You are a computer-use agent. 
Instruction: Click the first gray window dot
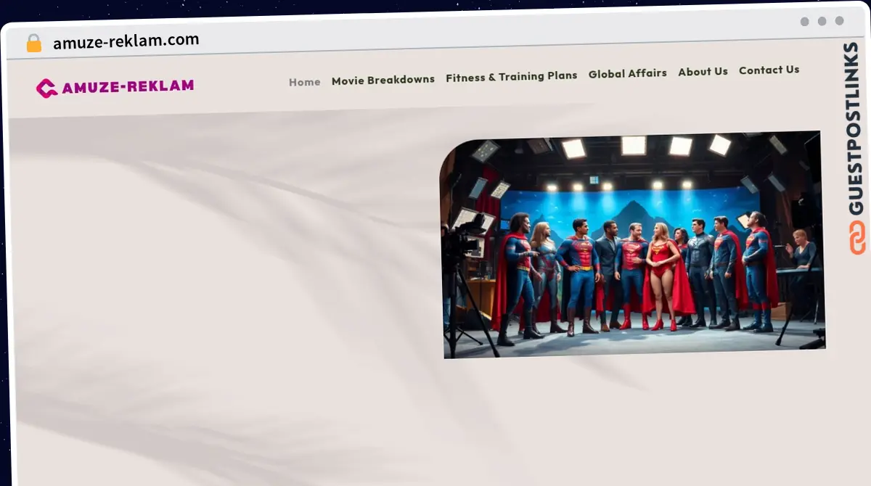coord(805,22)
